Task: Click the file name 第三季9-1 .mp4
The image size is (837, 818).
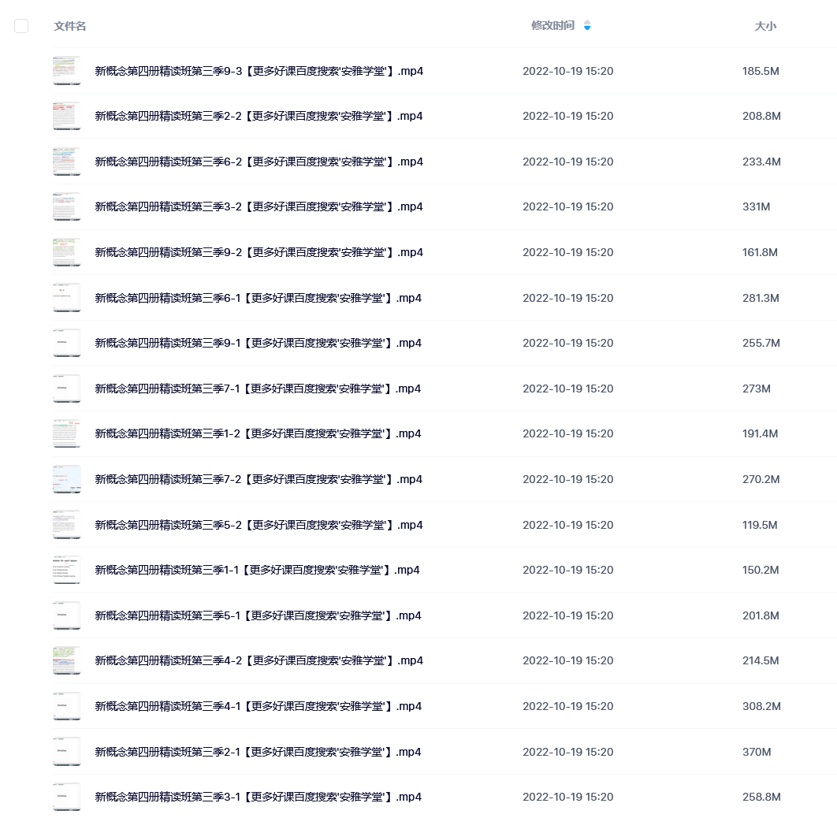Action: pyautogui.click(x=259, y=343)
